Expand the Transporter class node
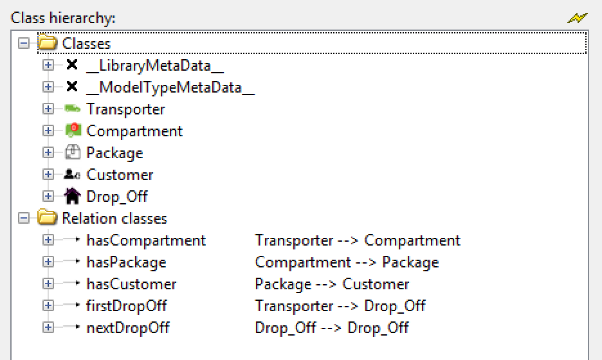Screen dimensions: 602x360 click(48, 109)
